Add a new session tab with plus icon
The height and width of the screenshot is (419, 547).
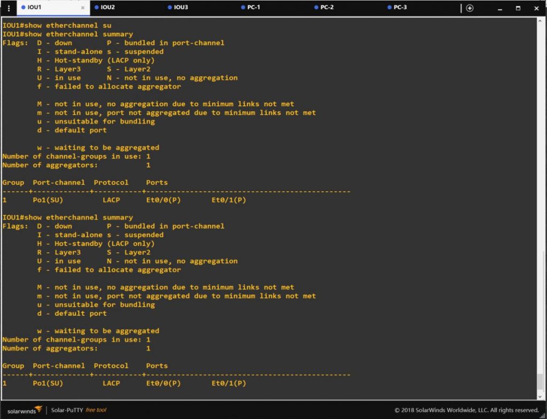[470, 8]
